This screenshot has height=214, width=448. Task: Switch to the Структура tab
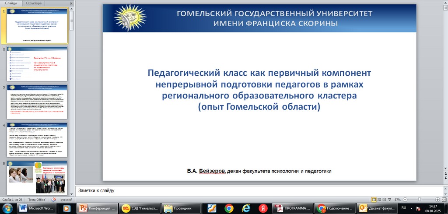(x=35, y=3)
